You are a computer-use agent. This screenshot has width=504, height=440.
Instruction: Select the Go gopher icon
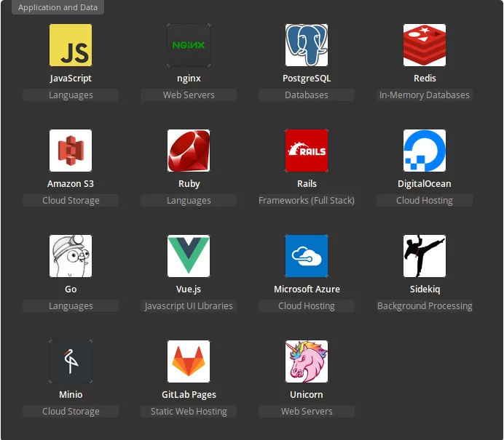pyautogui.click(x=71, y=256)
